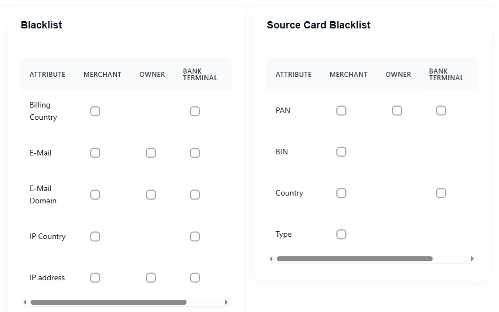Image resolution: width=499 pixels, height=312 pixels.
Task: Click right scroll arrow under Source Card table
Action: (x=472, y=259)
